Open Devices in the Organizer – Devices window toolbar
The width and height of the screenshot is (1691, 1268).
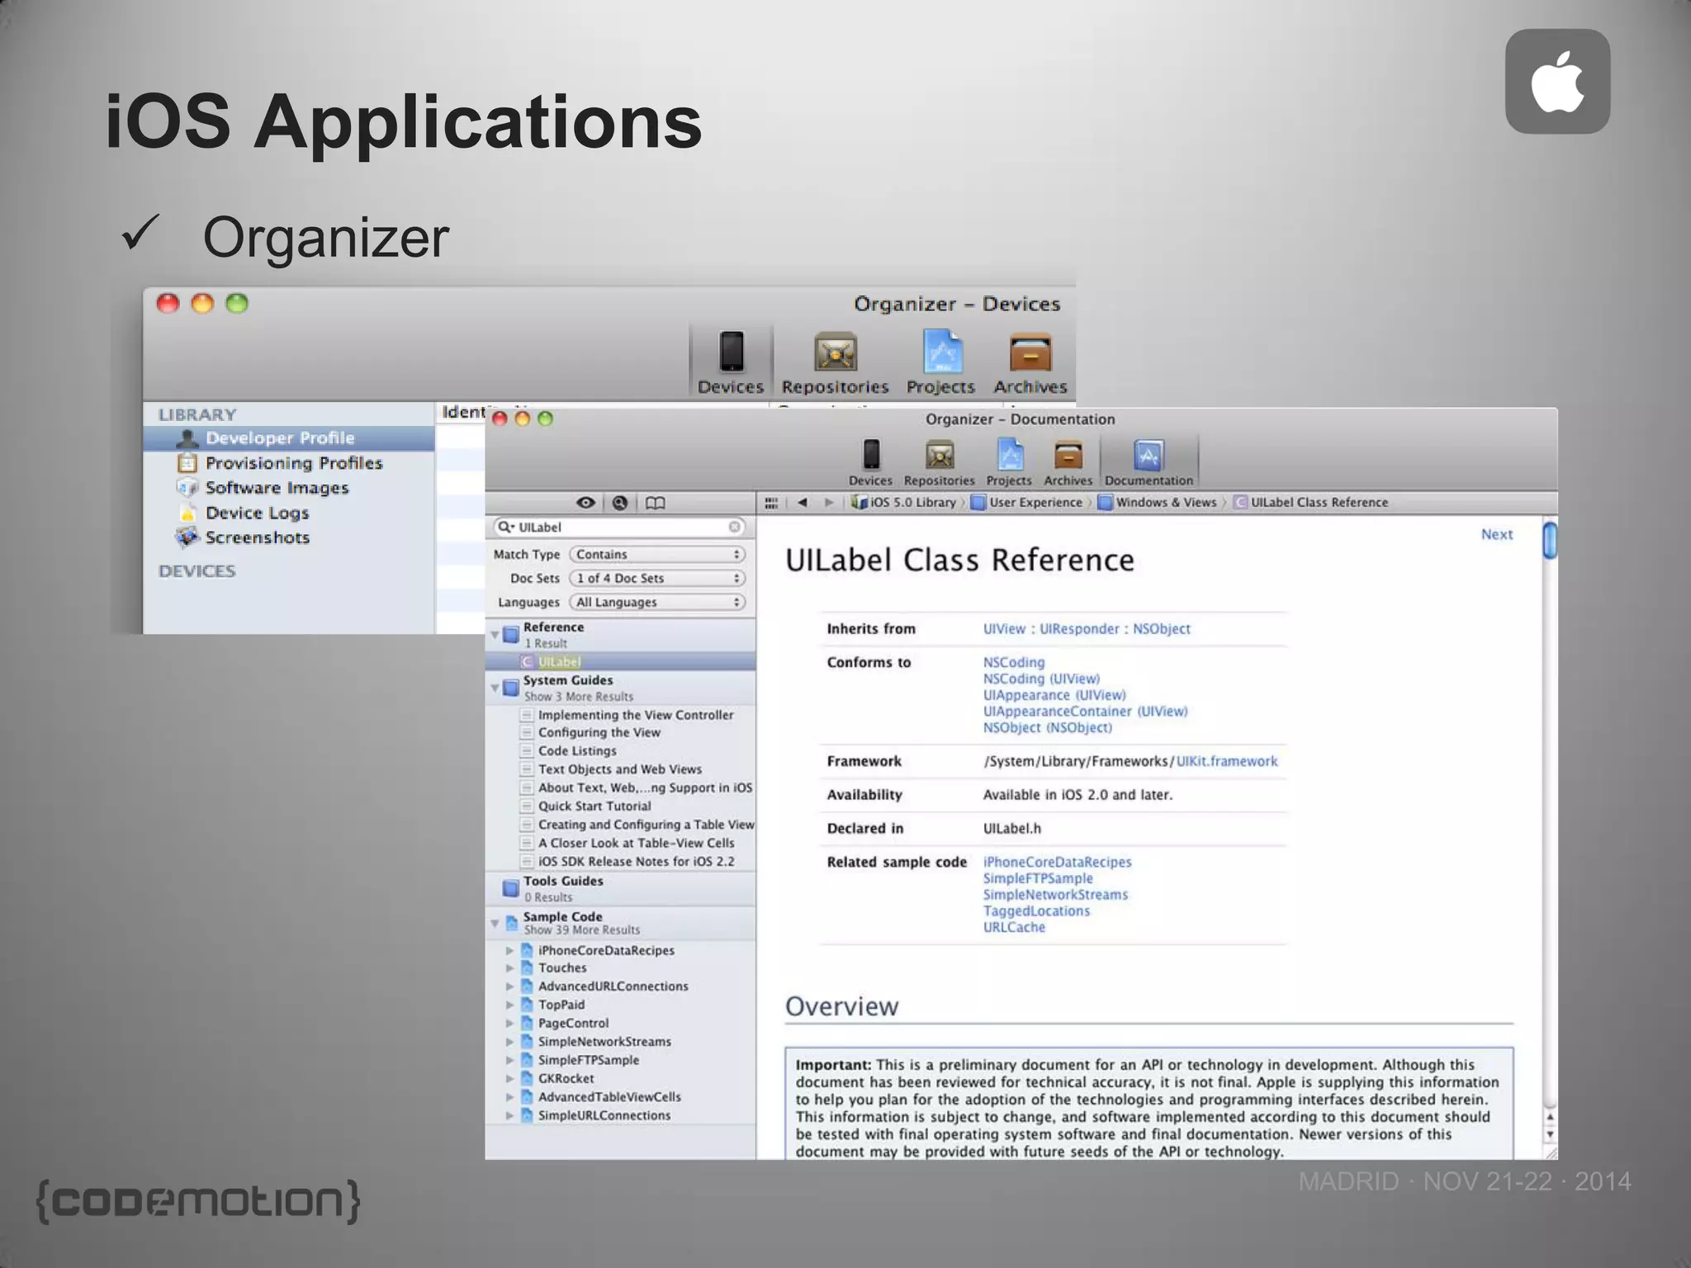click(x=731, y=362)
